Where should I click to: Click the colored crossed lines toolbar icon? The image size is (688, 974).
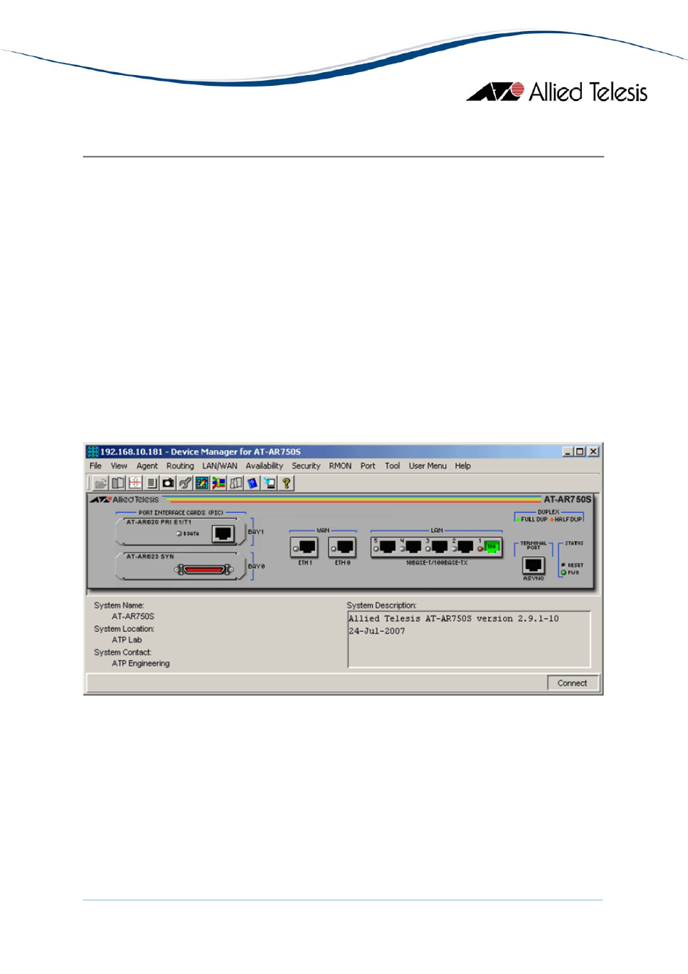click(x=219, y=483)
